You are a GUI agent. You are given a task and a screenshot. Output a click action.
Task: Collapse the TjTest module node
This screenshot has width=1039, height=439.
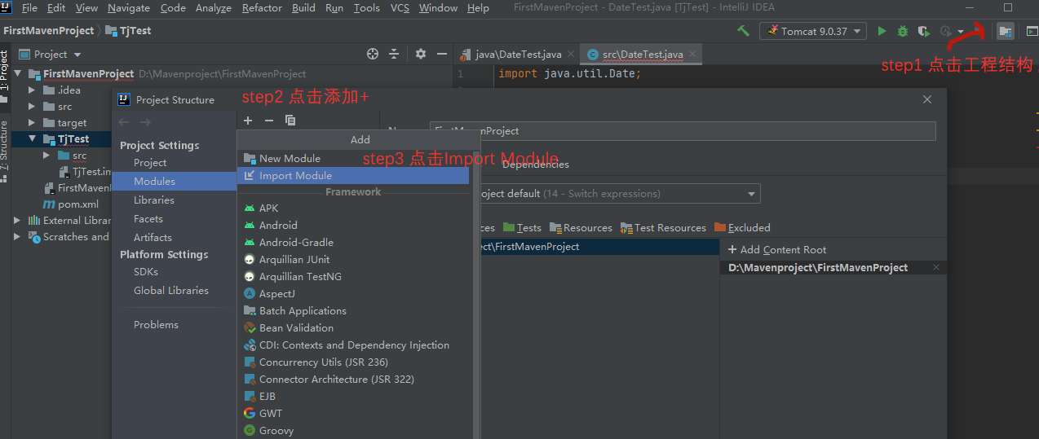click(x=32, y=138)
